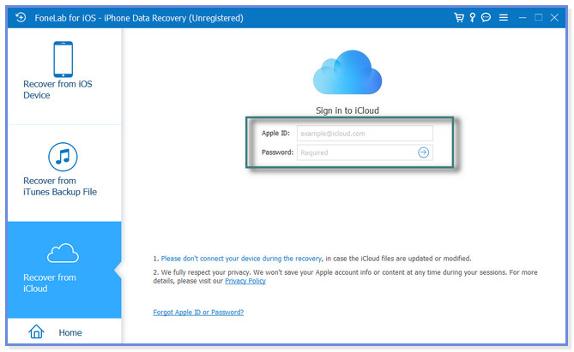
Task: Click the Home house icon
Action: click(36, 332)
